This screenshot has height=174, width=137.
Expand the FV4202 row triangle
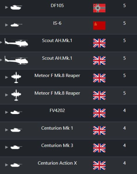tap(7, 112)
